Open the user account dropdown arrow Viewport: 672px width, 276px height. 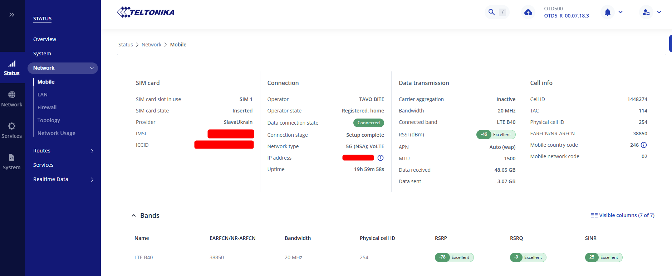coord(659,12)
